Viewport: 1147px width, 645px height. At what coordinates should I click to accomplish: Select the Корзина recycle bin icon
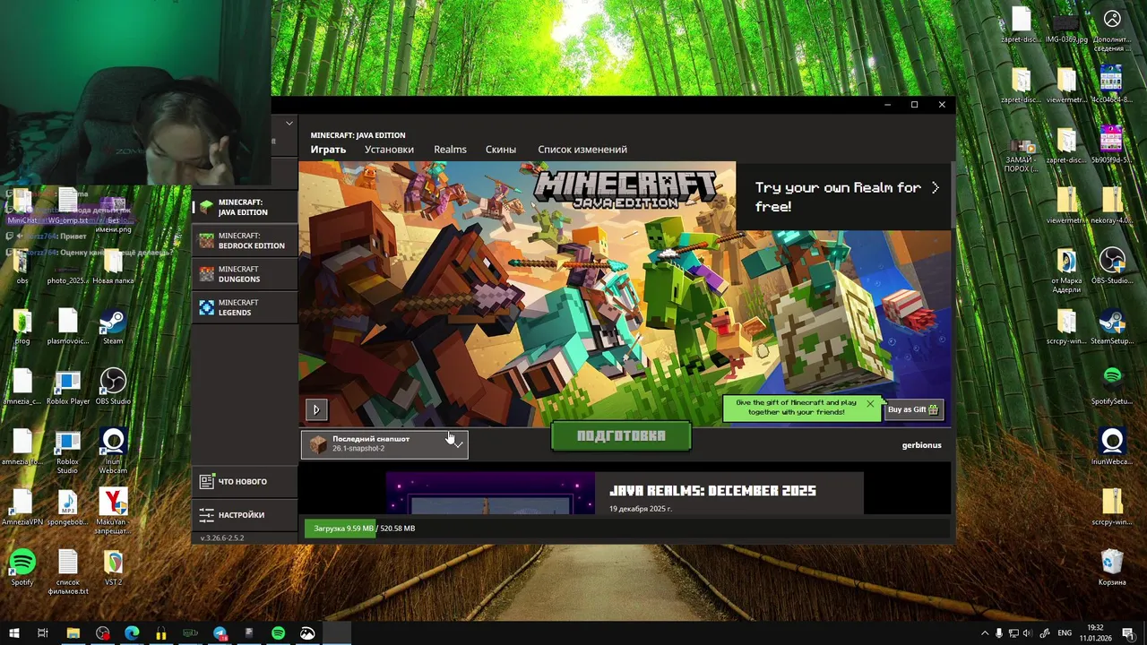pos(1112,568)
